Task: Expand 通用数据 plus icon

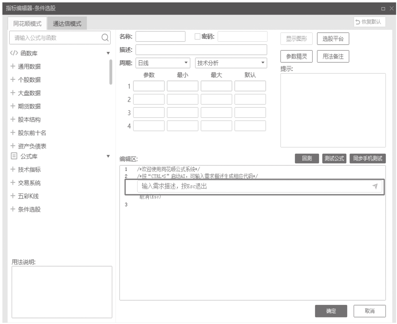Action: (13, 66)
